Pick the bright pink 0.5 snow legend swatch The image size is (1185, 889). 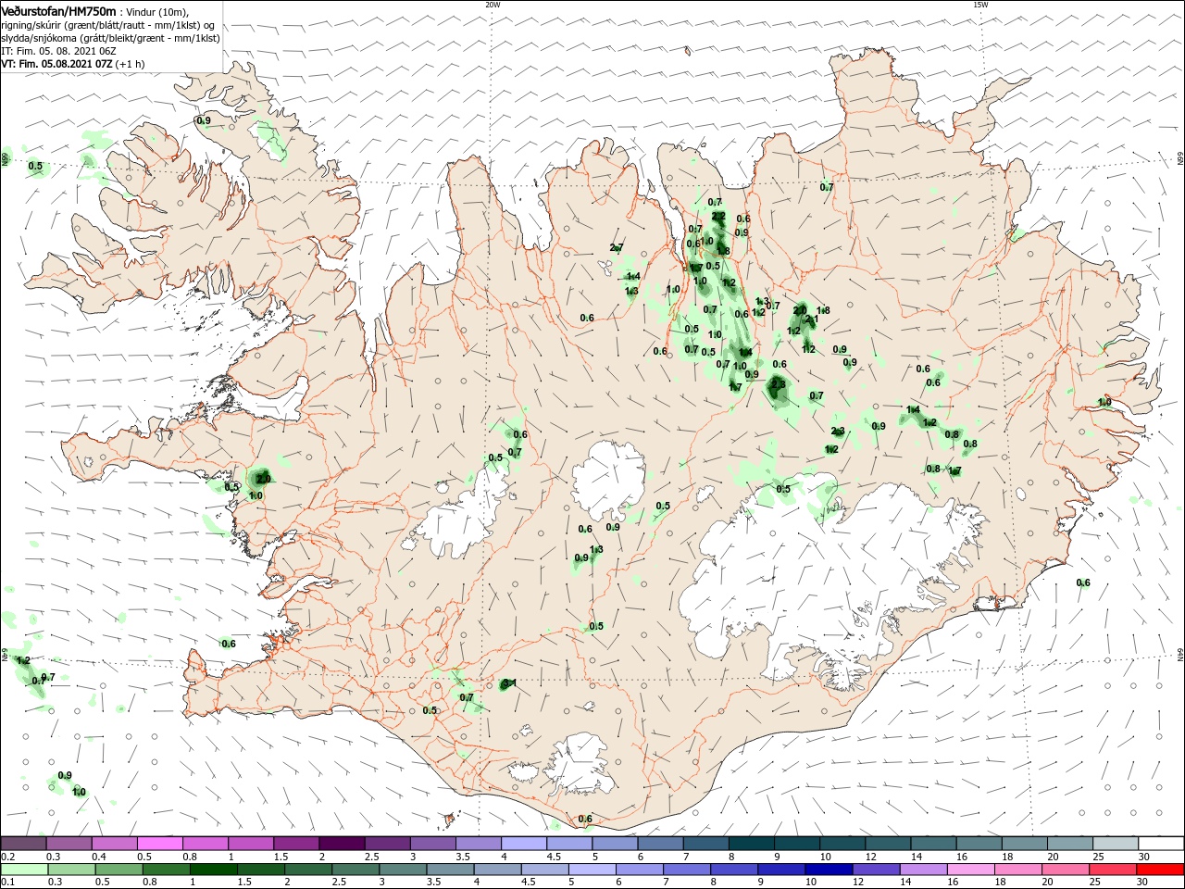coord(159,844)
